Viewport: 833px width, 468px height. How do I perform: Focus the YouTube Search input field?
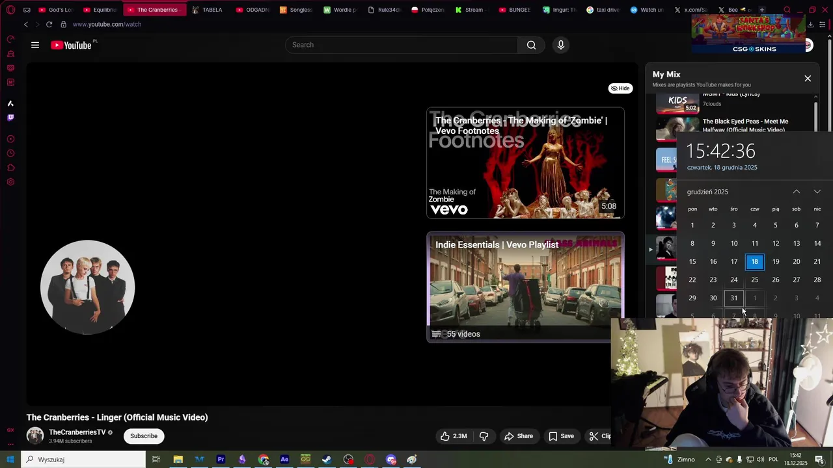coord(402,45)
